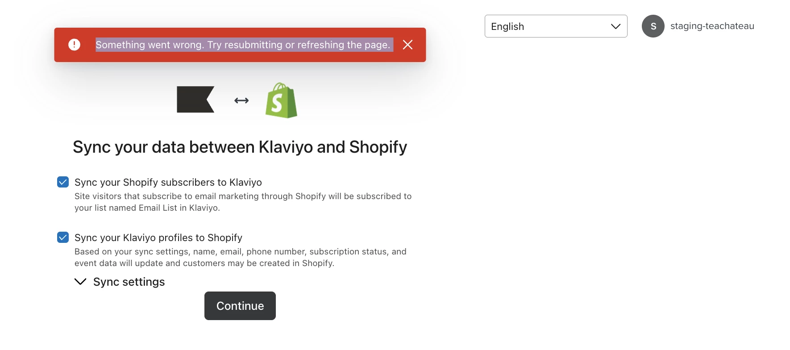Click the Continue button
Image resolution: width=790 pixels, height=350 pixels.
[x=240, y=306]
